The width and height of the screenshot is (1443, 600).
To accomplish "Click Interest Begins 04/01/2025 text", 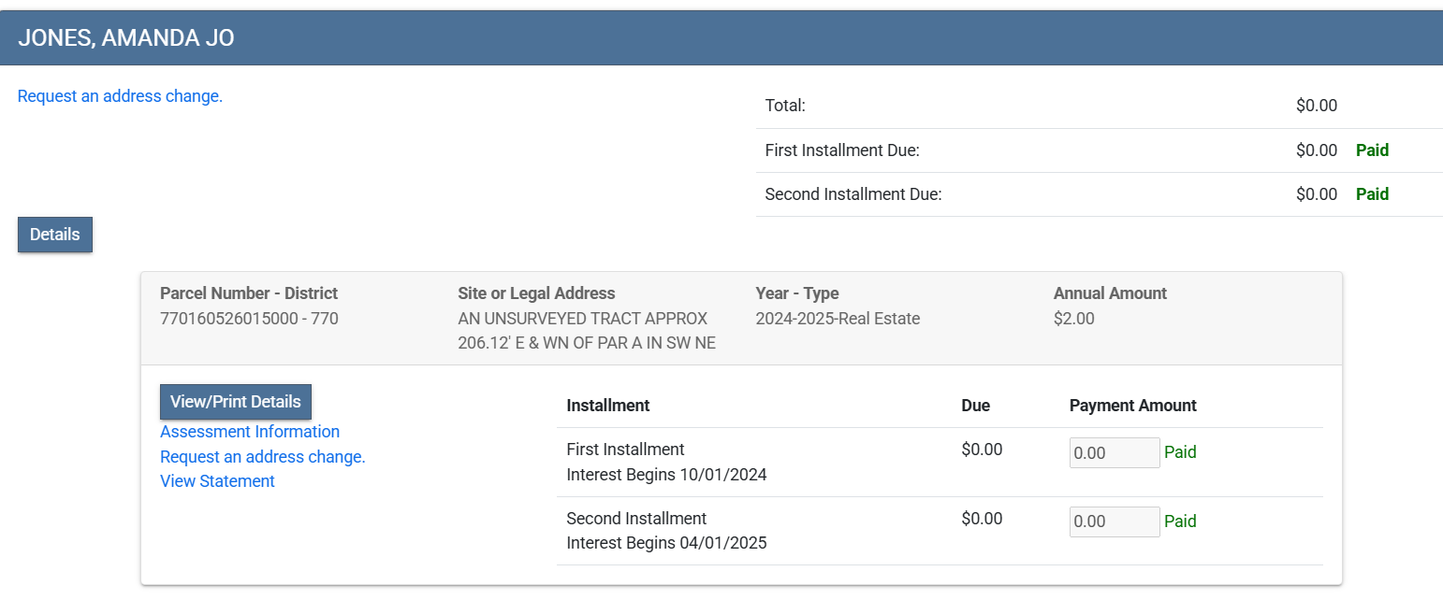I will 666,543.
